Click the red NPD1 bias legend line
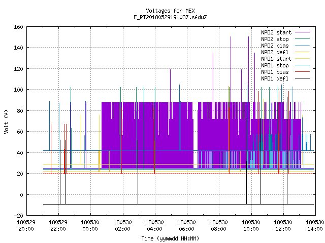The image size is (325, 243). click(x=302, y=72)
